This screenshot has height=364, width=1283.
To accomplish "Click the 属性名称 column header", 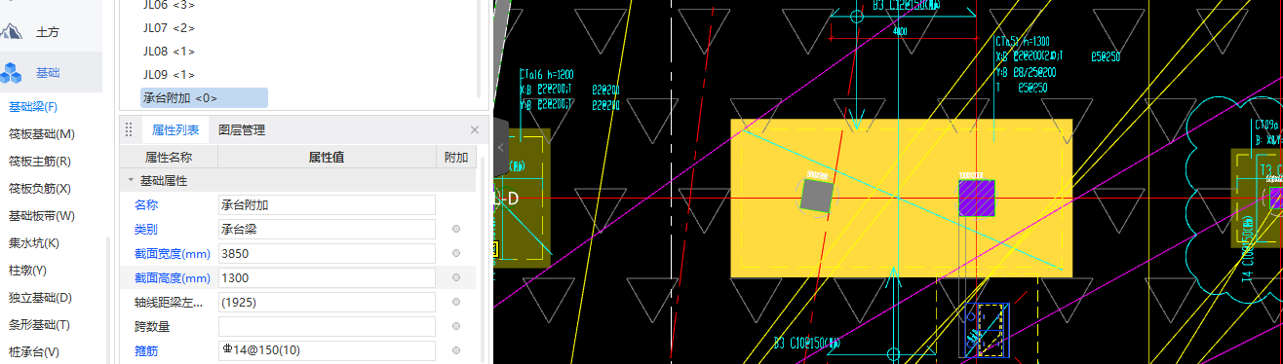I will coord(168,156).
